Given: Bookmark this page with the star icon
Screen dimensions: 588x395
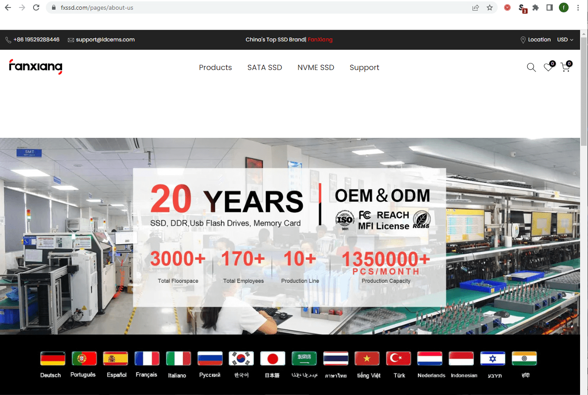Looking at the screenshot, I should coord(490,7).
